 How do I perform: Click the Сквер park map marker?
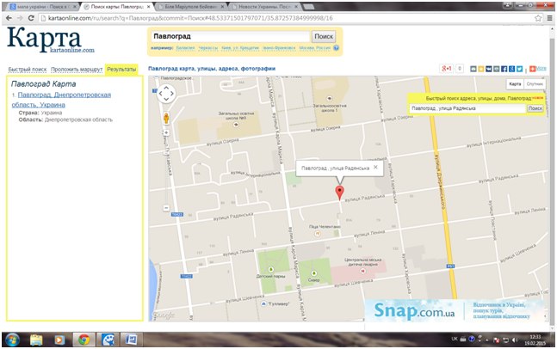[x=313, y=273]
